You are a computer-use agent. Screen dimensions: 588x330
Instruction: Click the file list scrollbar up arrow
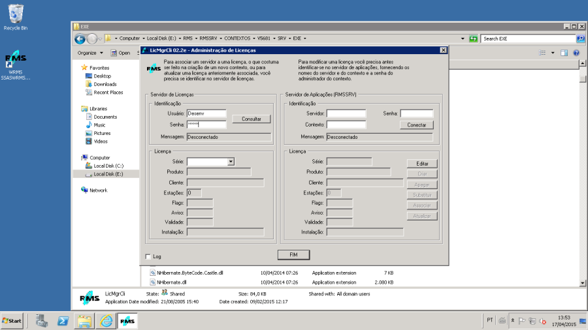point(582,63)
